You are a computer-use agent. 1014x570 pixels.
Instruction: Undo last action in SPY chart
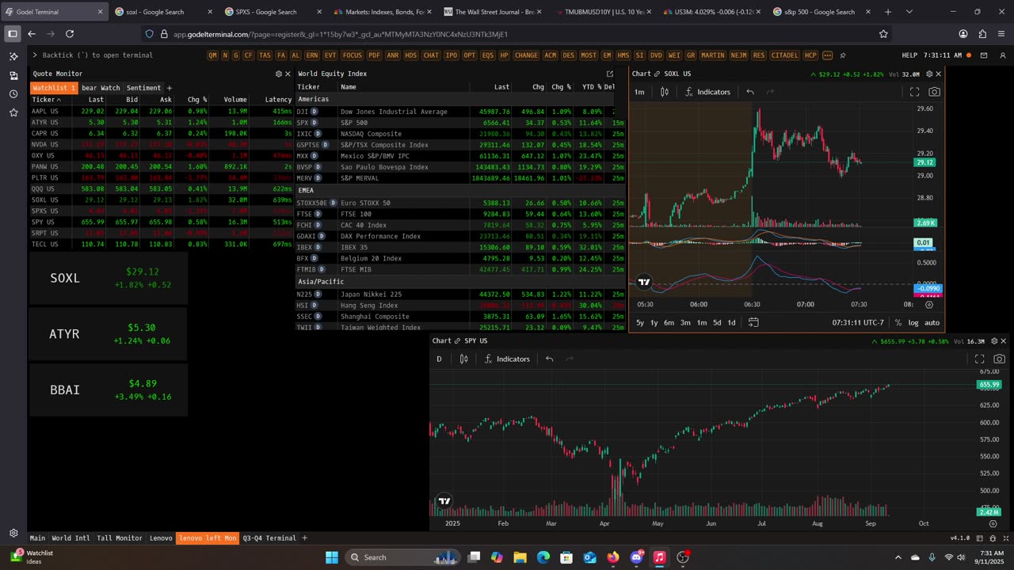[x=549, y=359]
